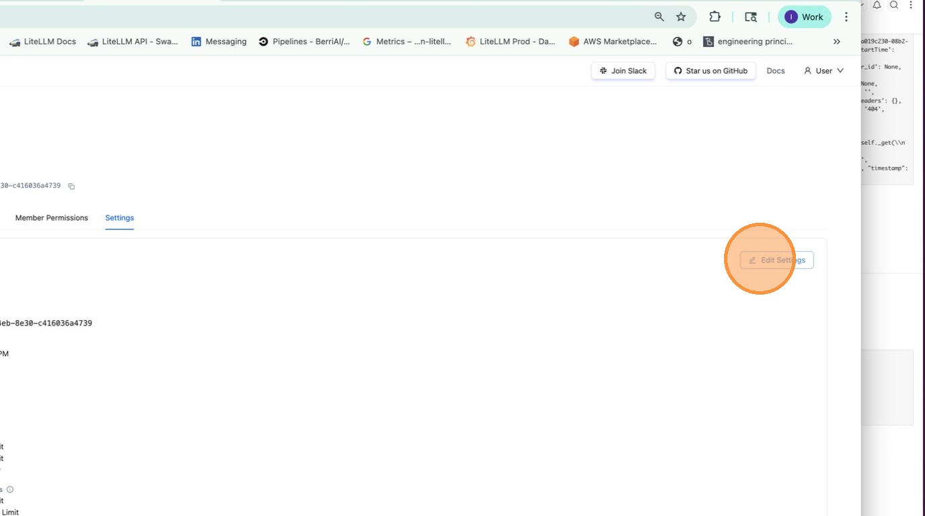
Task: Copy the ID ending in c416036a4739
Action: tap(71, 186)
